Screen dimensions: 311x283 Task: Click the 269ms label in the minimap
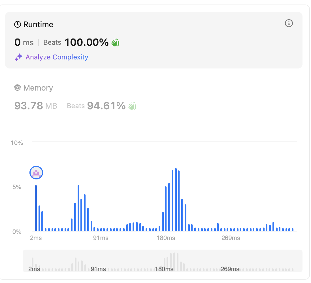[x=230, y=269]
